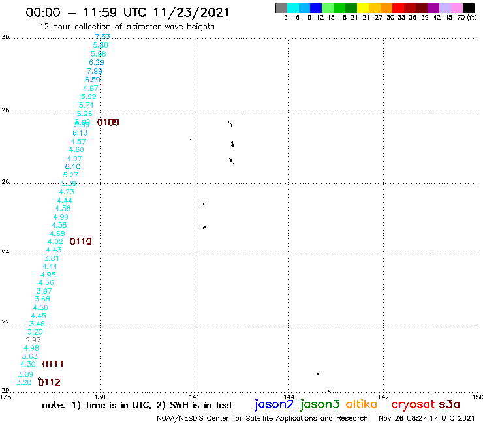Select the altika satellite legend label
This screenshot has height=424, width=483.
coord(362,404)
